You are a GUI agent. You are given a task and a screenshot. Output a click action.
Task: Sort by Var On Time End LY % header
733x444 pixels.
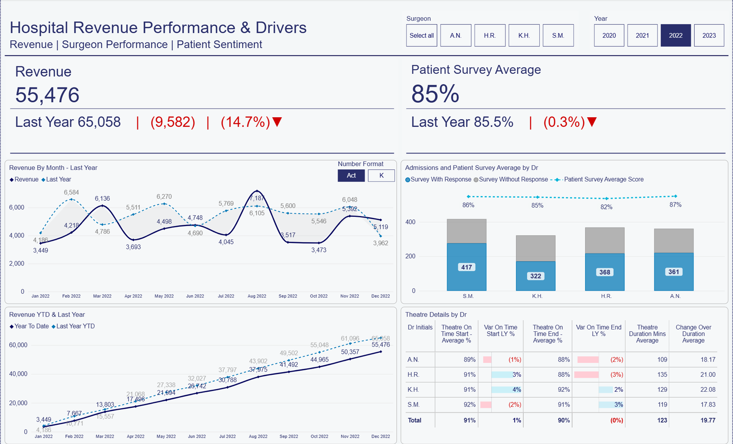[x=599, y=330]
